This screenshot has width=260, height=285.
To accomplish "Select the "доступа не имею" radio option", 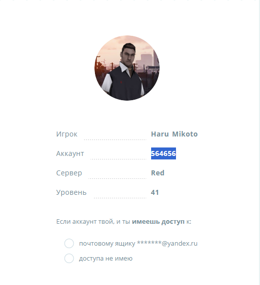I will (x=69, y=258).
